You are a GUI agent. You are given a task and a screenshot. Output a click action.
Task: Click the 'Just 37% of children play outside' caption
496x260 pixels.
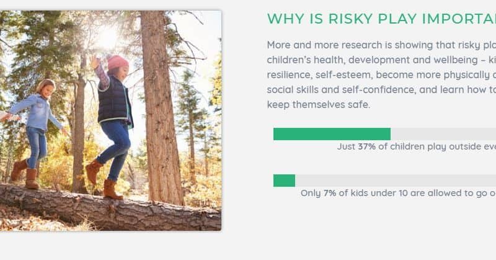(x=415, y=147)
